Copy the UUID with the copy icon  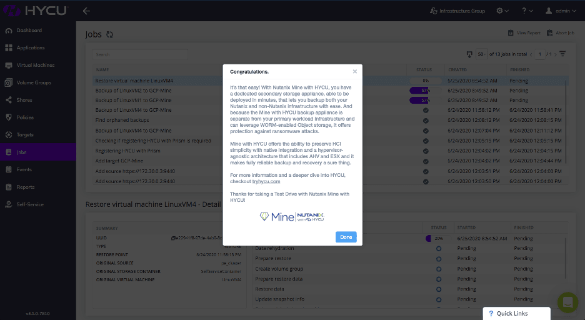(x=173, y=238)
